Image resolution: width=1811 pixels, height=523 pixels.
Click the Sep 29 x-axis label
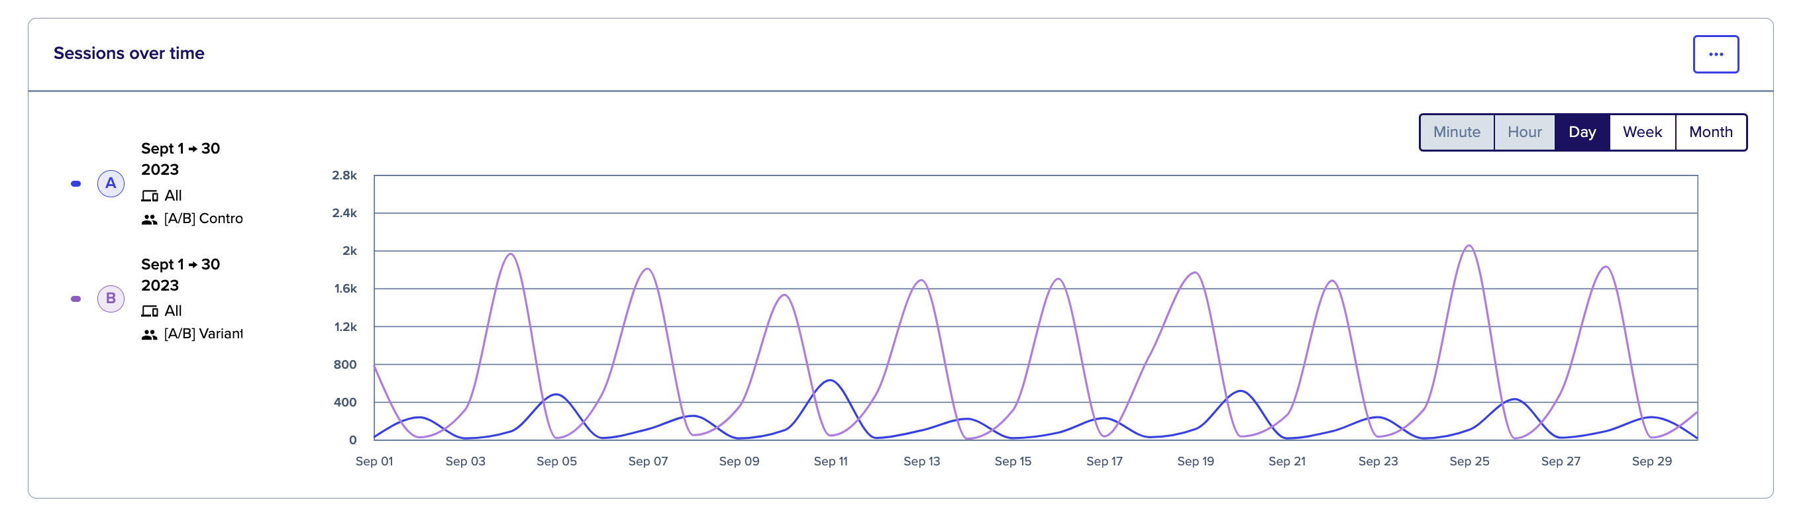tap(1651, 461)
